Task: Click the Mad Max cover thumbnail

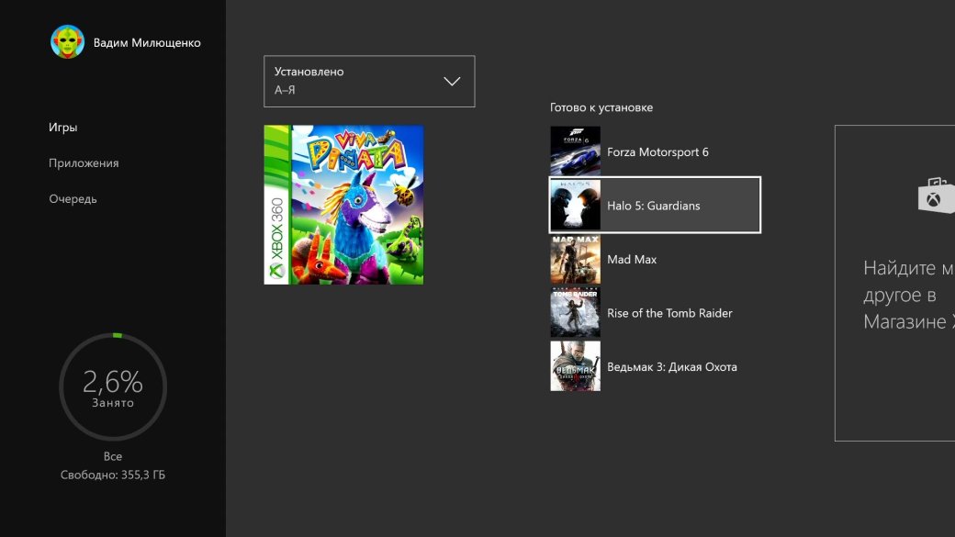Action: [575, 260]
